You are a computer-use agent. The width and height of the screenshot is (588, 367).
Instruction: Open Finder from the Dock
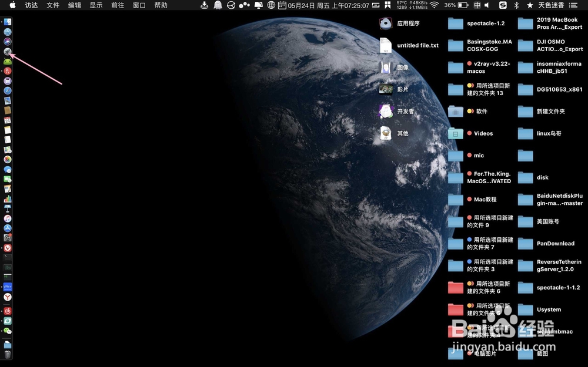point(8,22)
